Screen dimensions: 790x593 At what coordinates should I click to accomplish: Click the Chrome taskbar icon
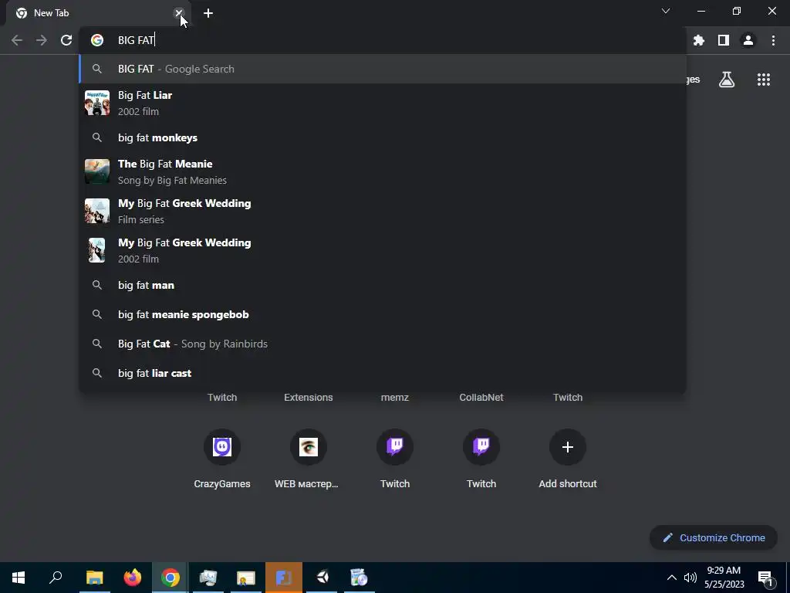[x=170, y=578]
